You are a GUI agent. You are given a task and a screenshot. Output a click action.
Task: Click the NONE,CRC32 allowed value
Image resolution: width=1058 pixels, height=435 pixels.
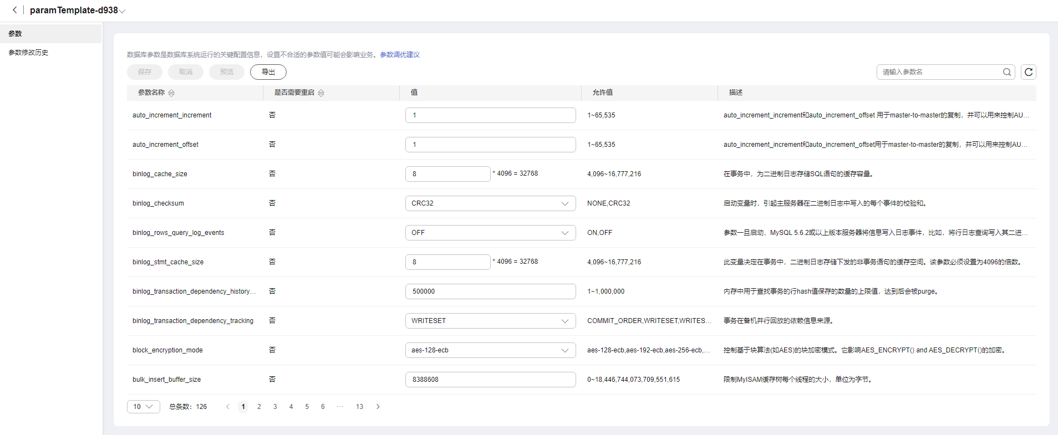coord(609,203)
